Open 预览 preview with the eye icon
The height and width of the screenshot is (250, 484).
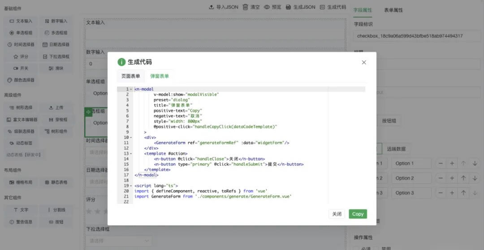(272, 7)
